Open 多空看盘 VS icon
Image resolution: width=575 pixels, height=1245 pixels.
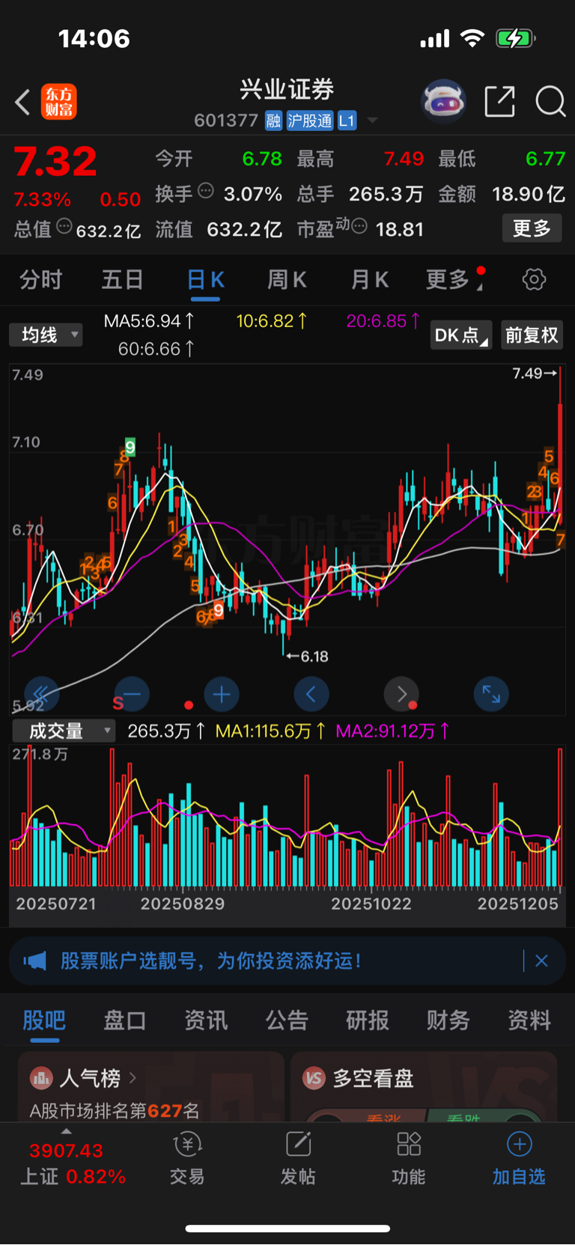tap(314, 1078)
